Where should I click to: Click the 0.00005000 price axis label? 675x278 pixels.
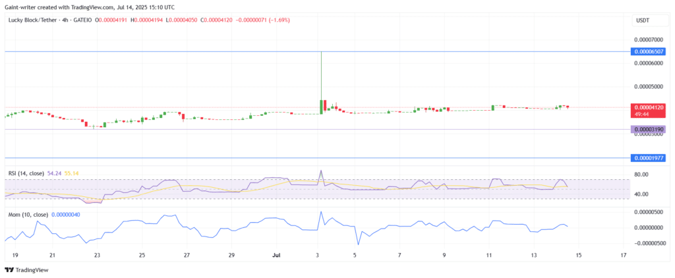coord(649,86)
